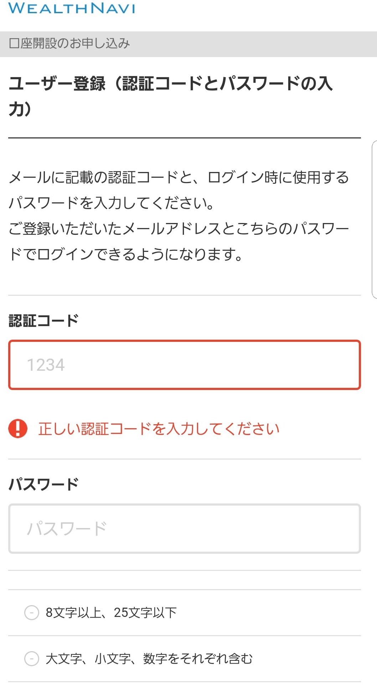
Task: Click the 正しい認証コードを入力してください error message
Action: (x=159, y=429)
